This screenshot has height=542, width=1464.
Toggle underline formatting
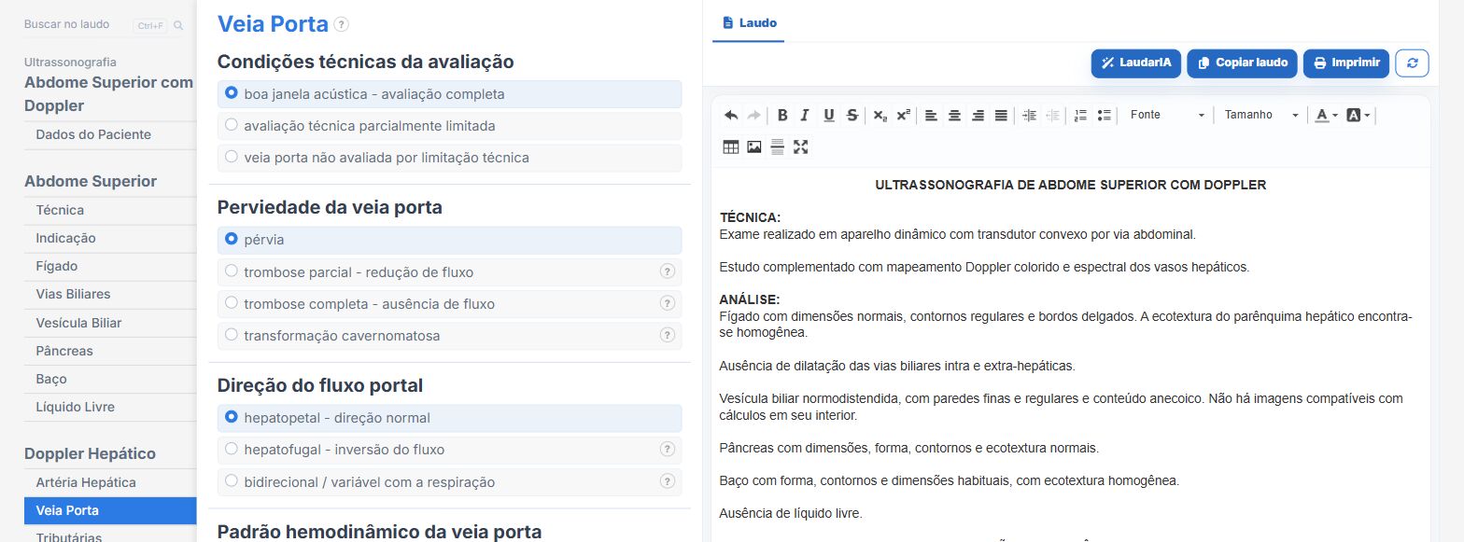pyautogui.click(x=828, y=115)
